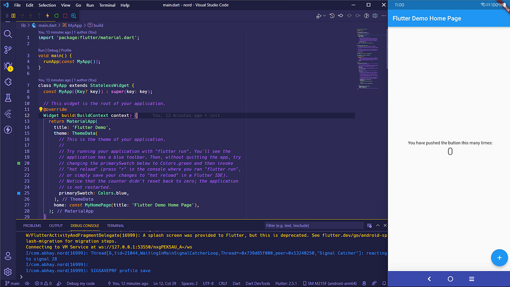Viewport: 510px width, 287px height.
Task: Split the editor right
Action: tap(375, 15)
